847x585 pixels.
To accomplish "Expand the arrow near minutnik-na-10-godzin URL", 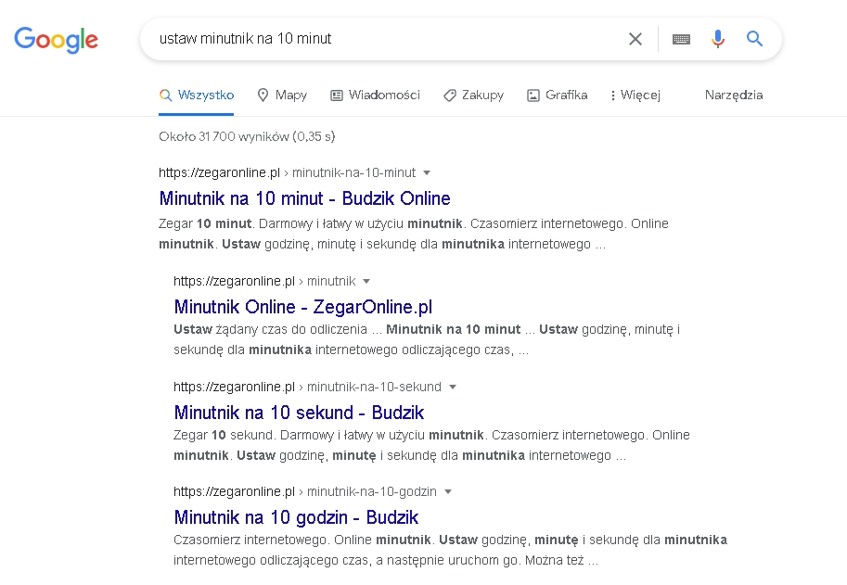I will coord(447,491).
